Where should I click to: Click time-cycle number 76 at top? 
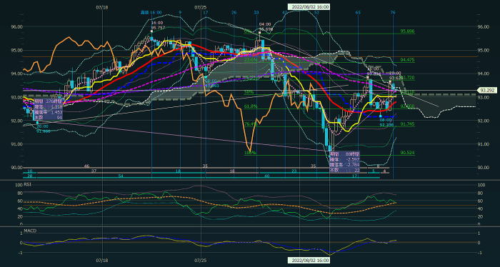(x=393, y=12)
